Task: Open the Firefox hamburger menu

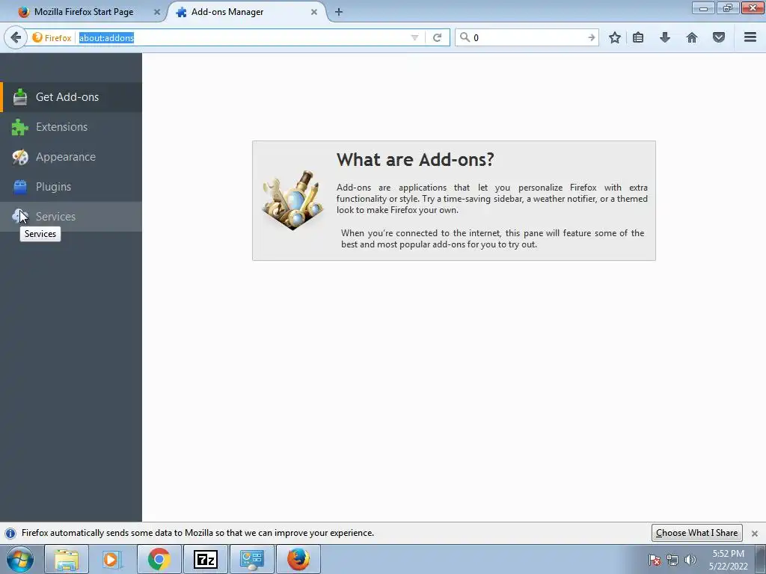Action: coord(750,37)
